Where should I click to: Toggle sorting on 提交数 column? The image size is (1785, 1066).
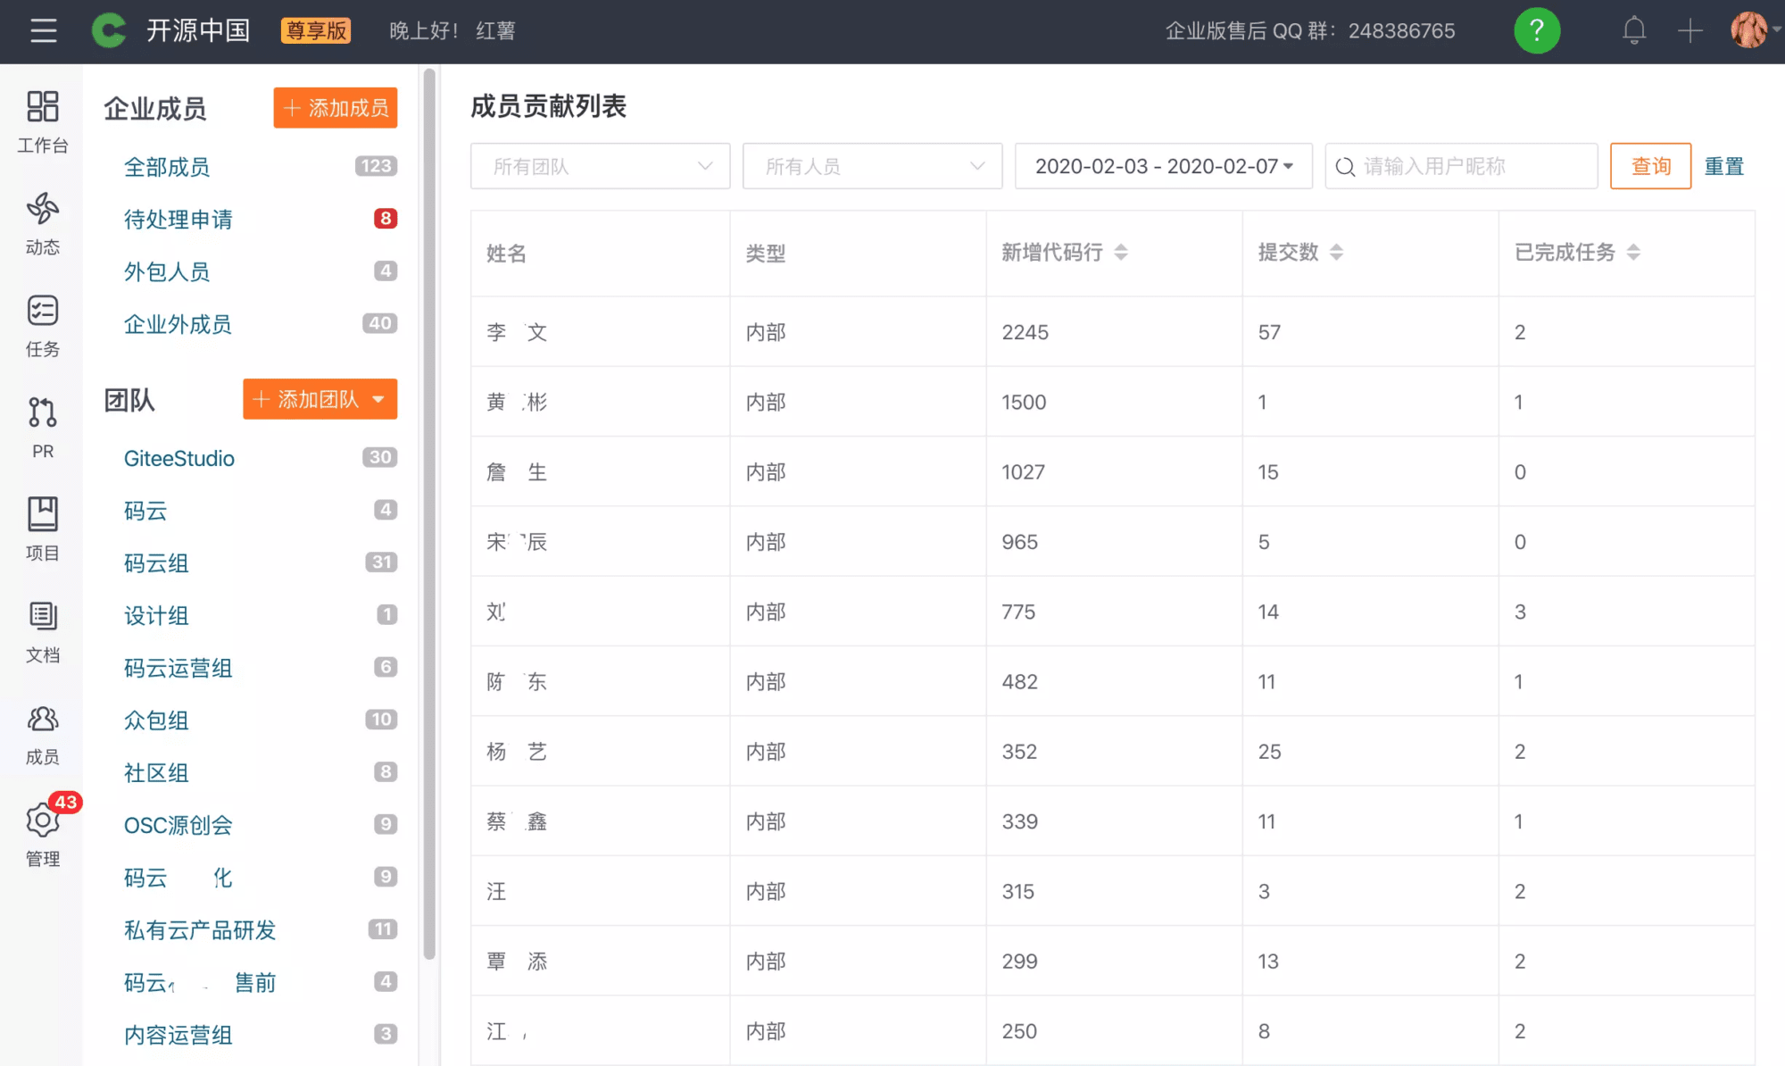pyautogui.click(x=1336, y=252)
